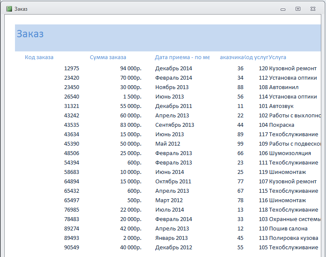
Task: Click order code 31321
Action: pyautogui.click(x=71, y=106)
